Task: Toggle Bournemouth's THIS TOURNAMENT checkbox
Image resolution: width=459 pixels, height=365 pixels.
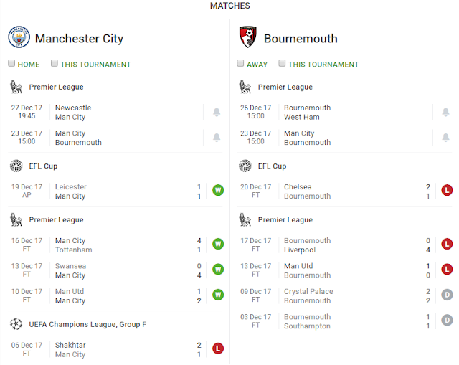Action: pos(283,64)
